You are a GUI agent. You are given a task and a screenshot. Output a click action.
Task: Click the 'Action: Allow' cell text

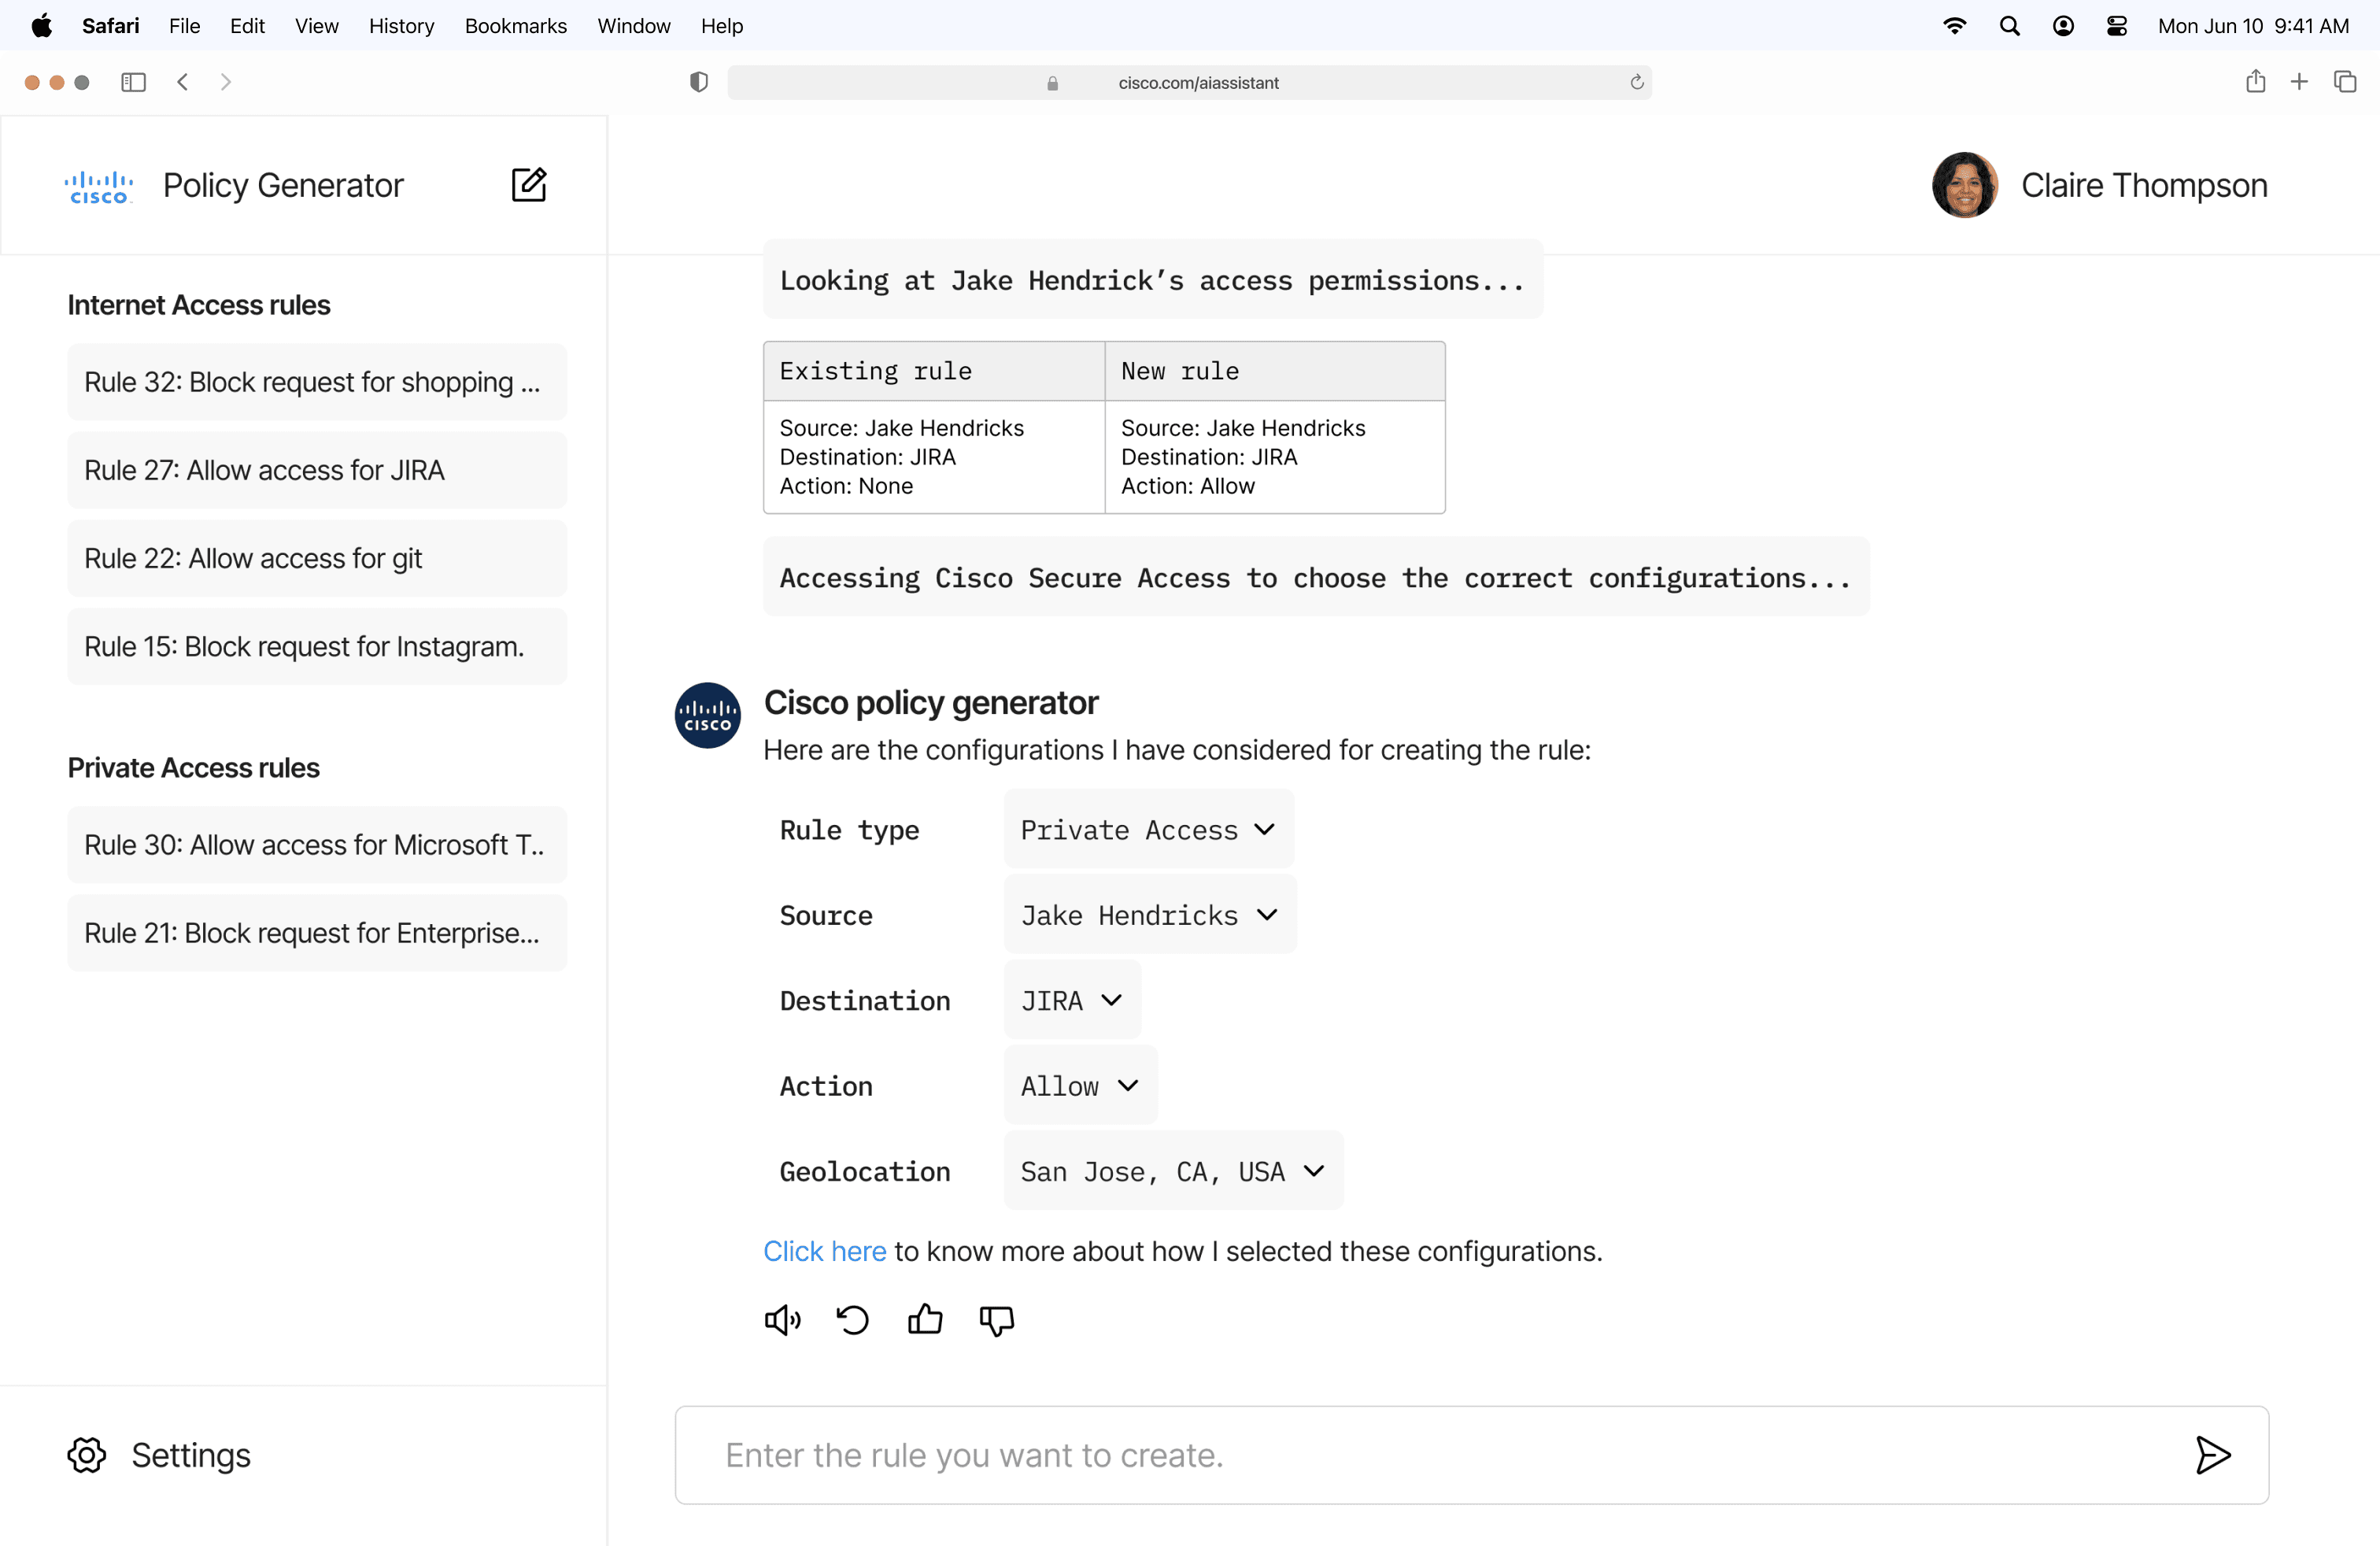(x=1187, y=486)
